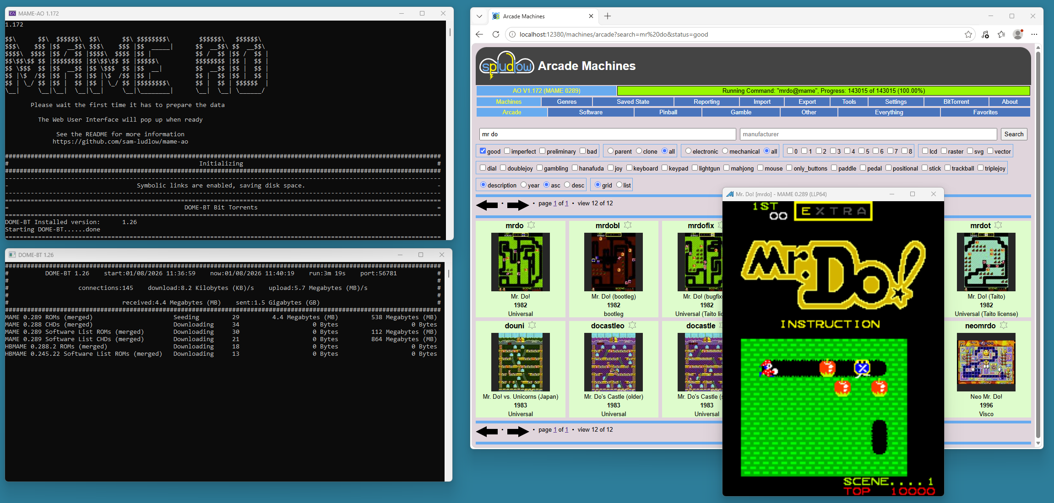The image size is (1054, 503).
Task: Favorite the mrdot machine with its star
Action: tap(998, 225)
